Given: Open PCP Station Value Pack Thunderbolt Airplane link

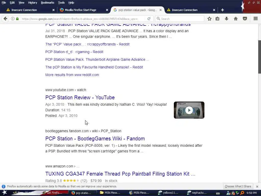Looking at the screenshot, I should point(97,59).
